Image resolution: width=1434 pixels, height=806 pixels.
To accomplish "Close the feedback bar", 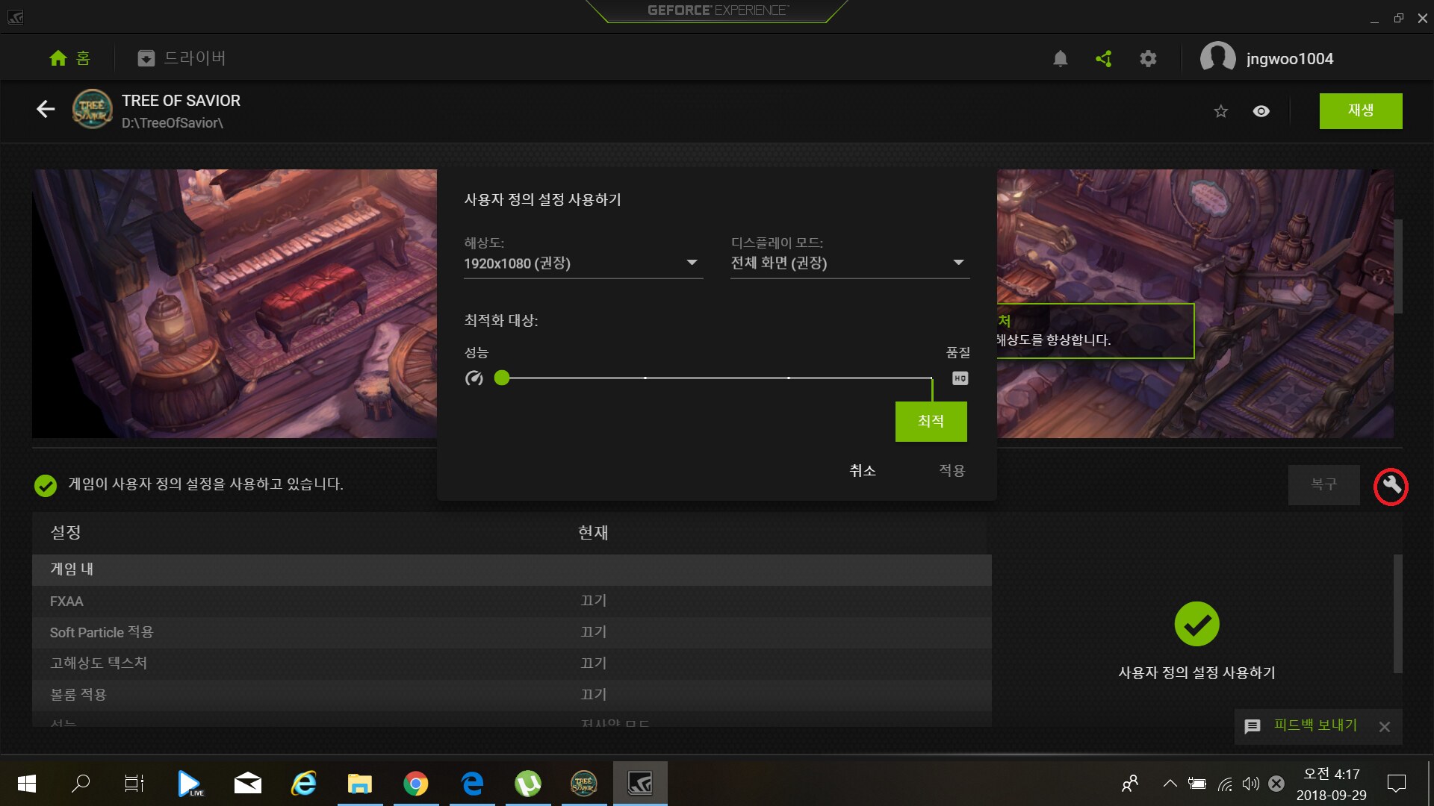I will click(1384, 727).
